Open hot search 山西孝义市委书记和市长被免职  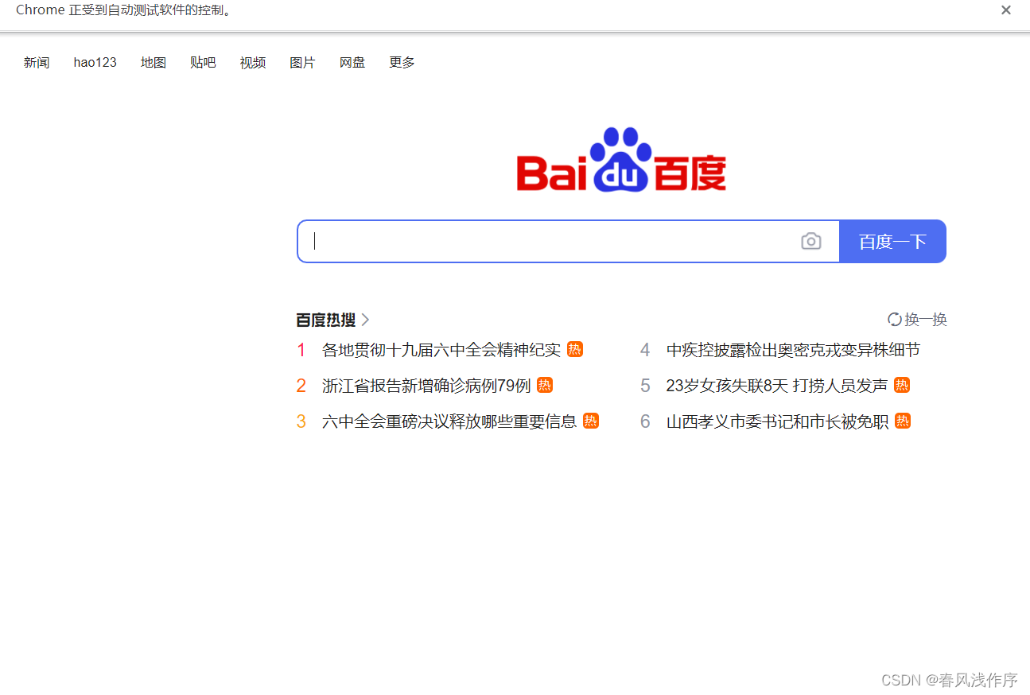point(778,421)
